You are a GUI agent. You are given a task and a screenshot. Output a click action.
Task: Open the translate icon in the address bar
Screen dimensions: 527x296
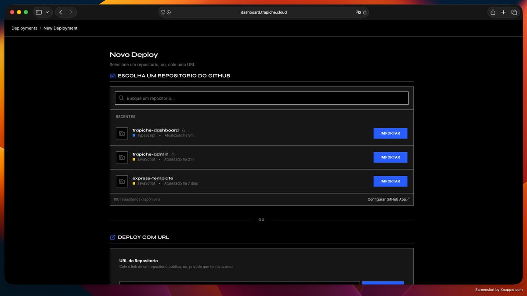point(358,12)
